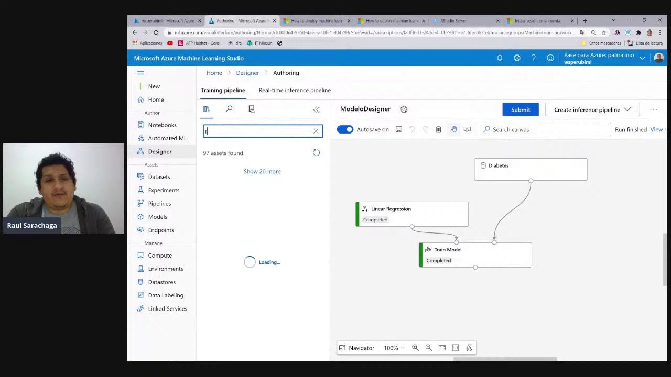
Task: Select Designer in the sidebar
Action: tap(159, 151)
